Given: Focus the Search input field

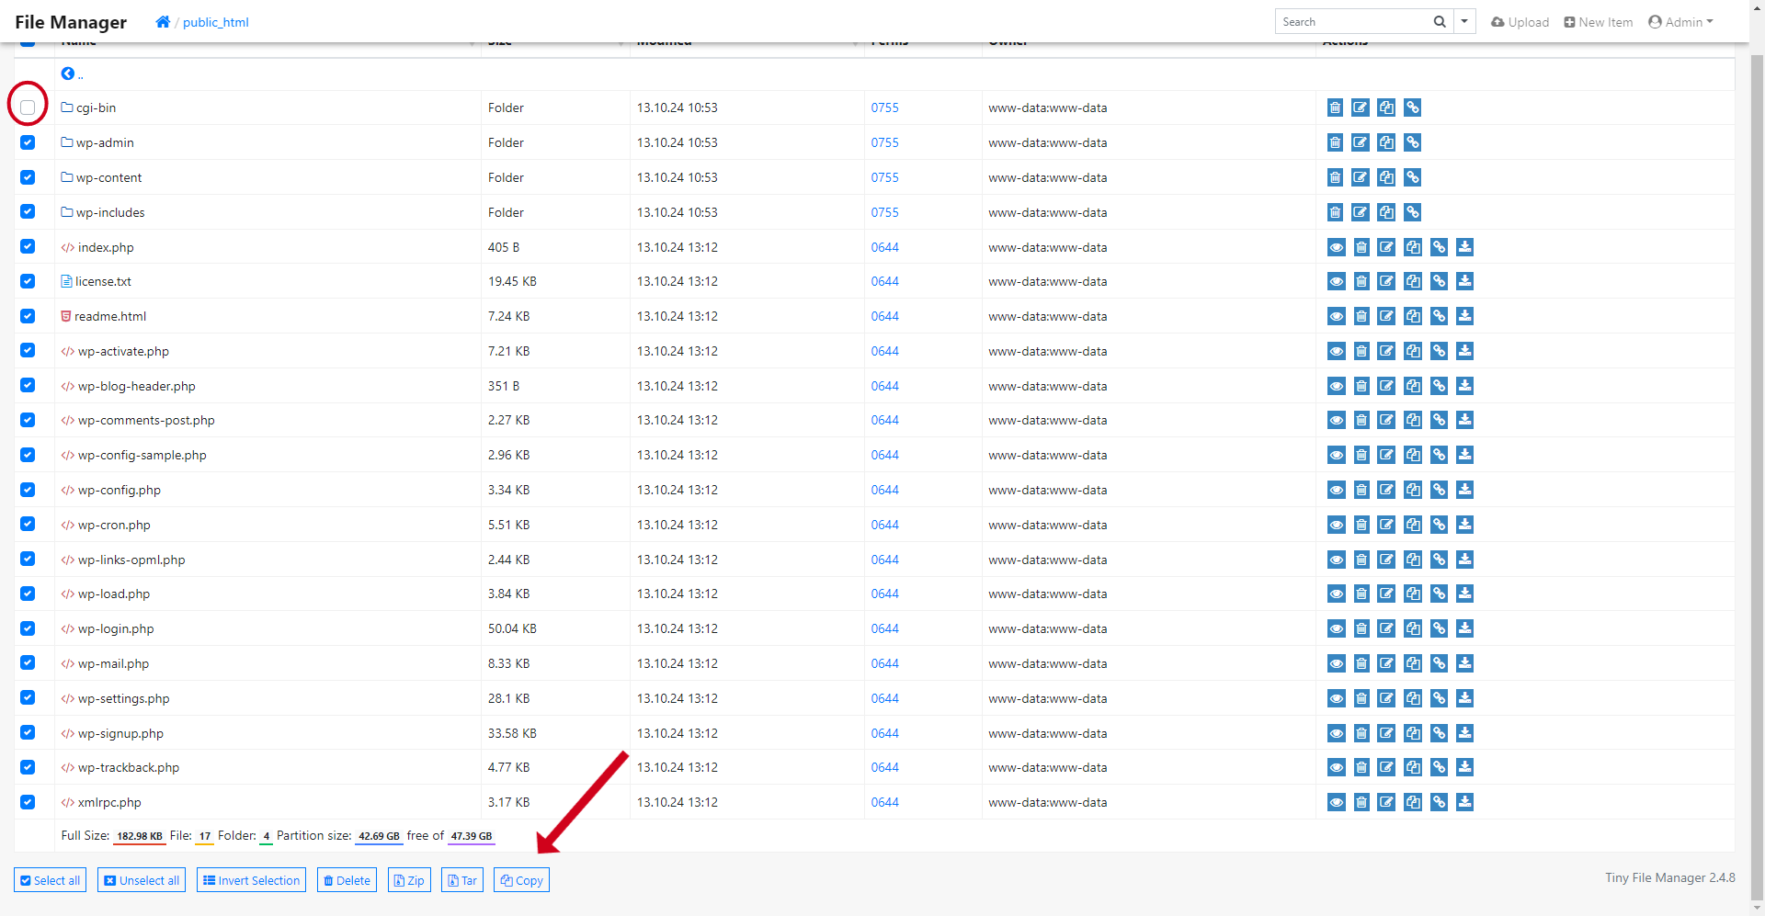Looking at the screenshot, I should click(1351, 22).
